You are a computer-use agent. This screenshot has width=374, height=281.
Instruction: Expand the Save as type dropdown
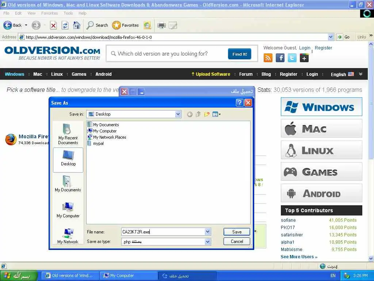coord(207,241)
